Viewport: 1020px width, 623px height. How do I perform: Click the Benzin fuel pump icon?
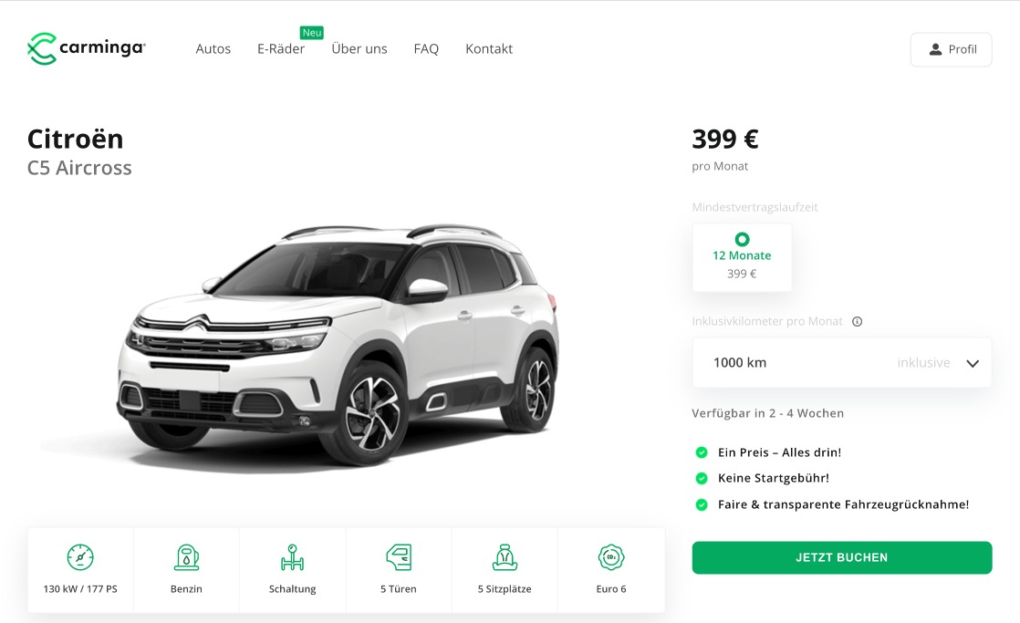click(x=187, y=557)
